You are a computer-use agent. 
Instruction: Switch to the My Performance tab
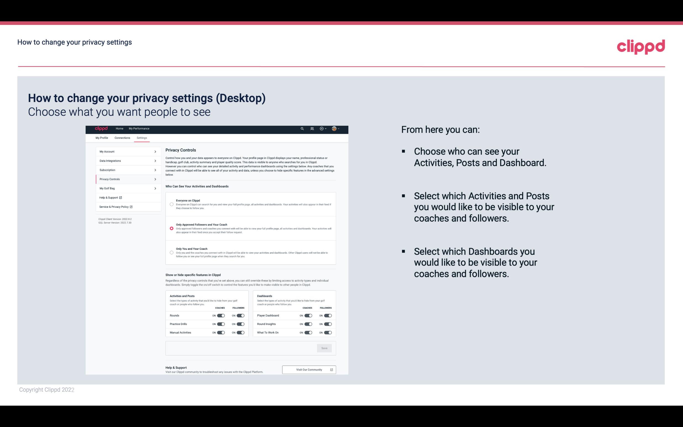139,129
